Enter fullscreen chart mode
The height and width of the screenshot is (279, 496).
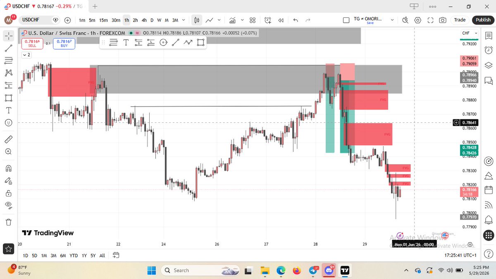pyautogui.click(x=430, y=20)
